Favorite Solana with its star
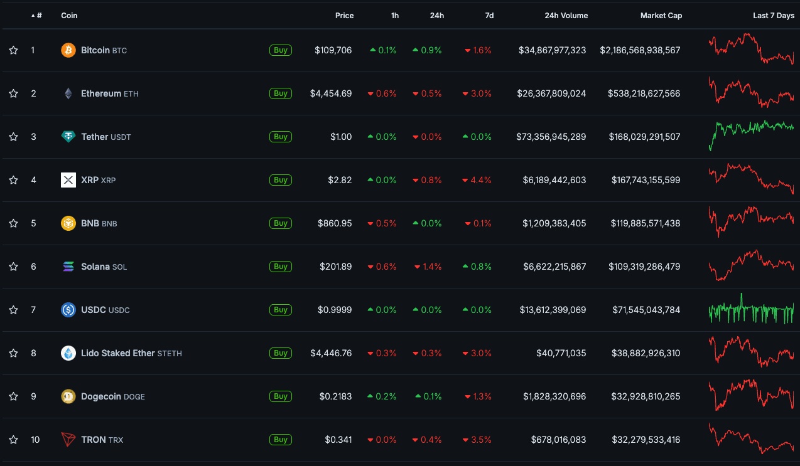Viewport: 800px width, 466px height. (x=13, y=267)
